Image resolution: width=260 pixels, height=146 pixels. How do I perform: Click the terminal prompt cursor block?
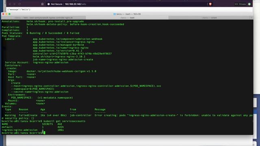44,133
